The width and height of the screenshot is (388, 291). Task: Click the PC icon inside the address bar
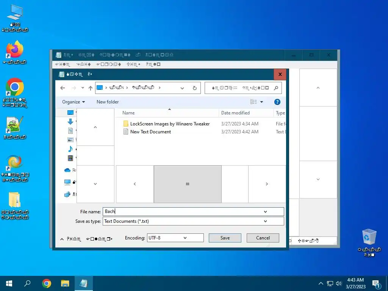pos(100,88)
